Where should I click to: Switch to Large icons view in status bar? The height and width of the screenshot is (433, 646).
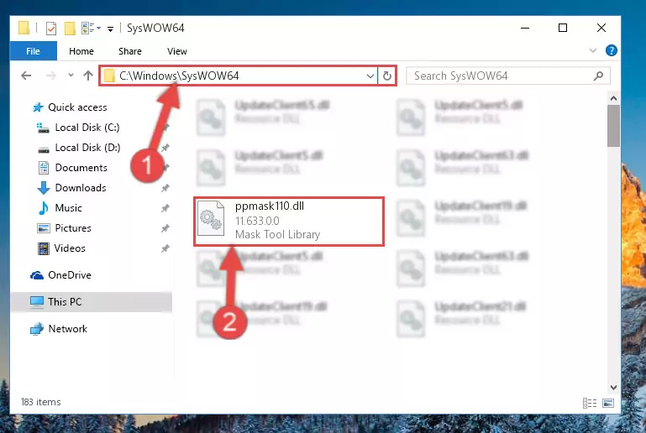[x=608, y=403]
